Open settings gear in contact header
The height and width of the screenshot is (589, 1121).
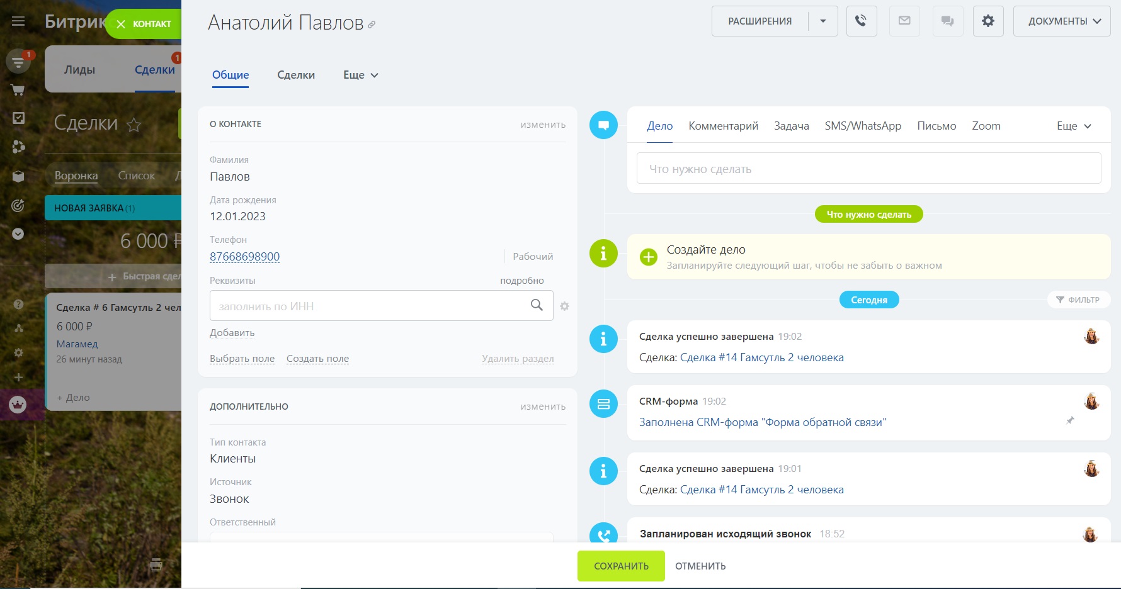(987, 21)
